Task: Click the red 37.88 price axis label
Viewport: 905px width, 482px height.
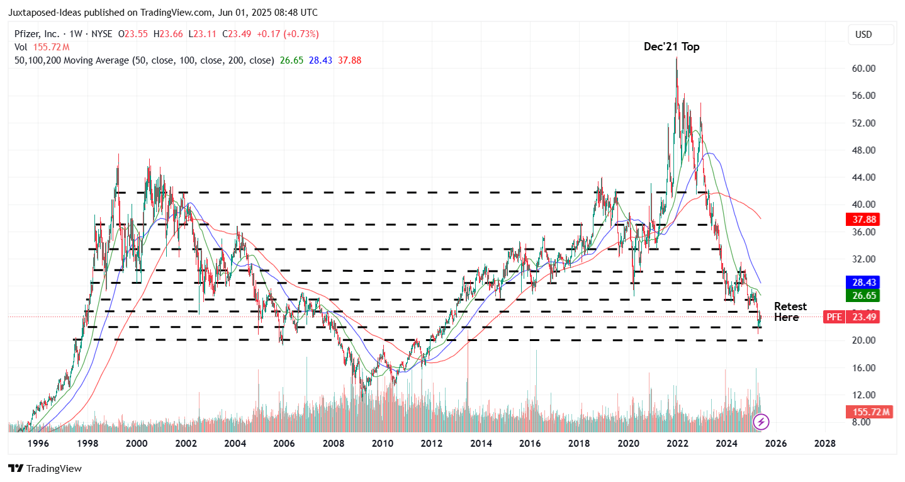Action: click(x=863, y=220)
